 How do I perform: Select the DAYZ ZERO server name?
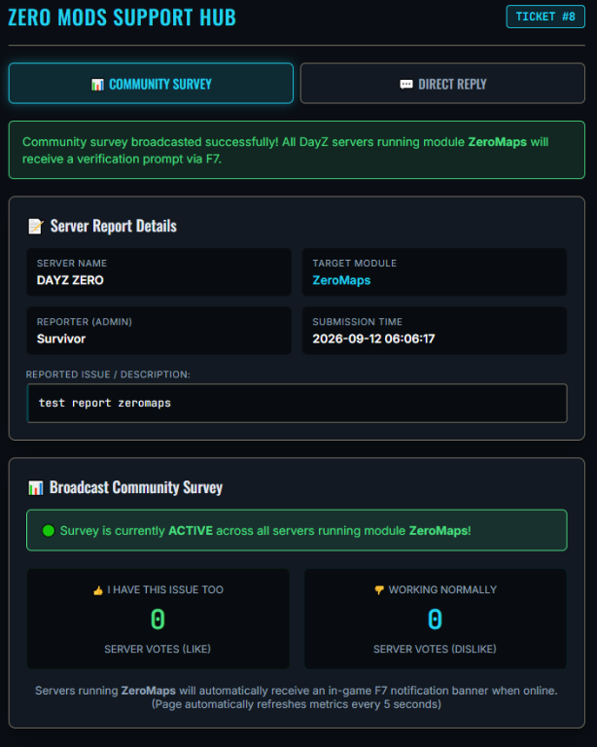click(70, 280)
